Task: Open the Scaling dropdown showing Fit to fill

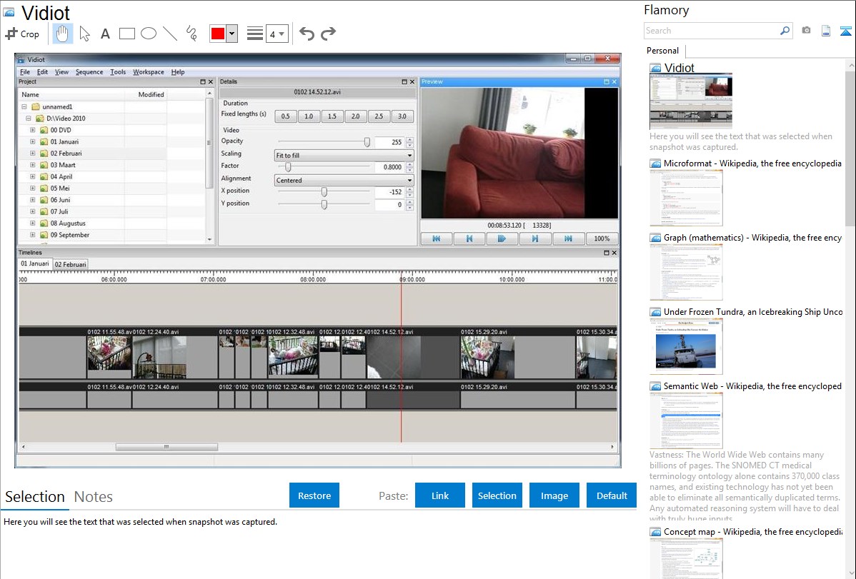Action: pos(344,156)
